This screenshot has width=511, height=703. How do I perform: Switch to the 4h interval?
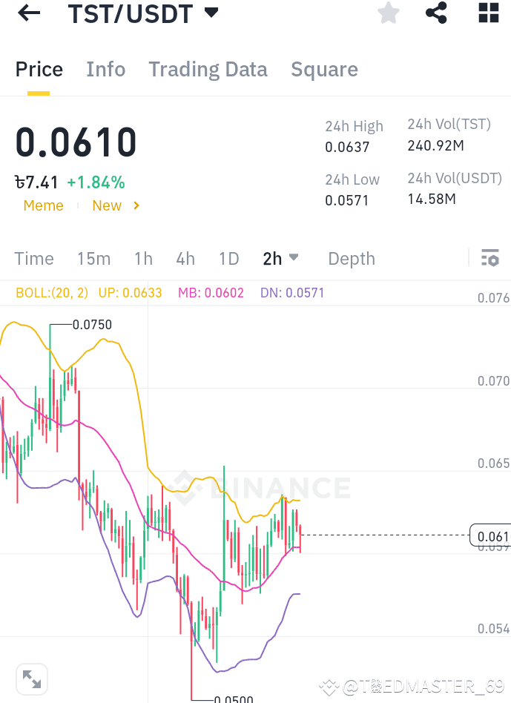point(185,258)
